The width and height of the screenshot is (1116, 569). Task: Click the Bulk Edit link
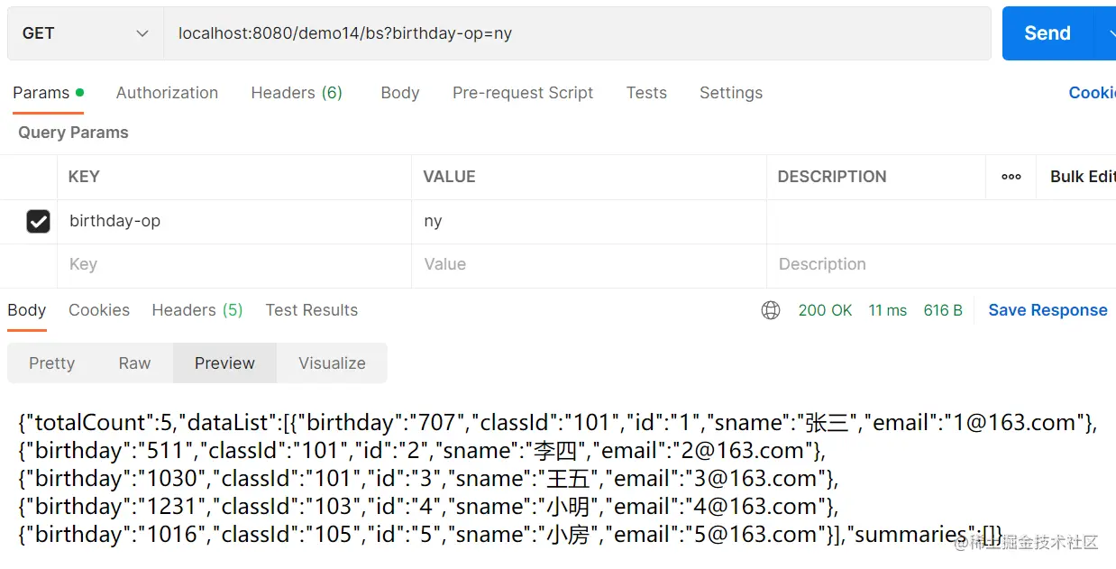click(x=1082, y=177)
